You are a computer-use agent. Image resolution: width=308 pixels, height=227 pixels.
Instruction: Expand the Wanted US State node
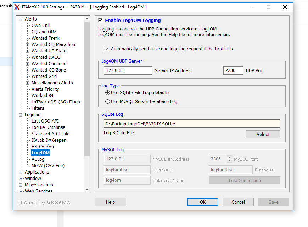[28, 51]
